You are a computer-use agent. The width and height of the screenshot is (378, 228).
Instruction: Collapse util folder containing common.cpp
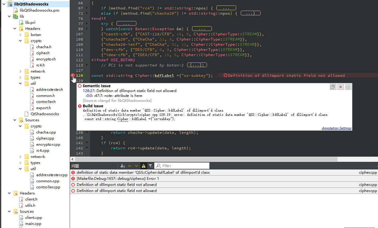[x=20, y=169]
